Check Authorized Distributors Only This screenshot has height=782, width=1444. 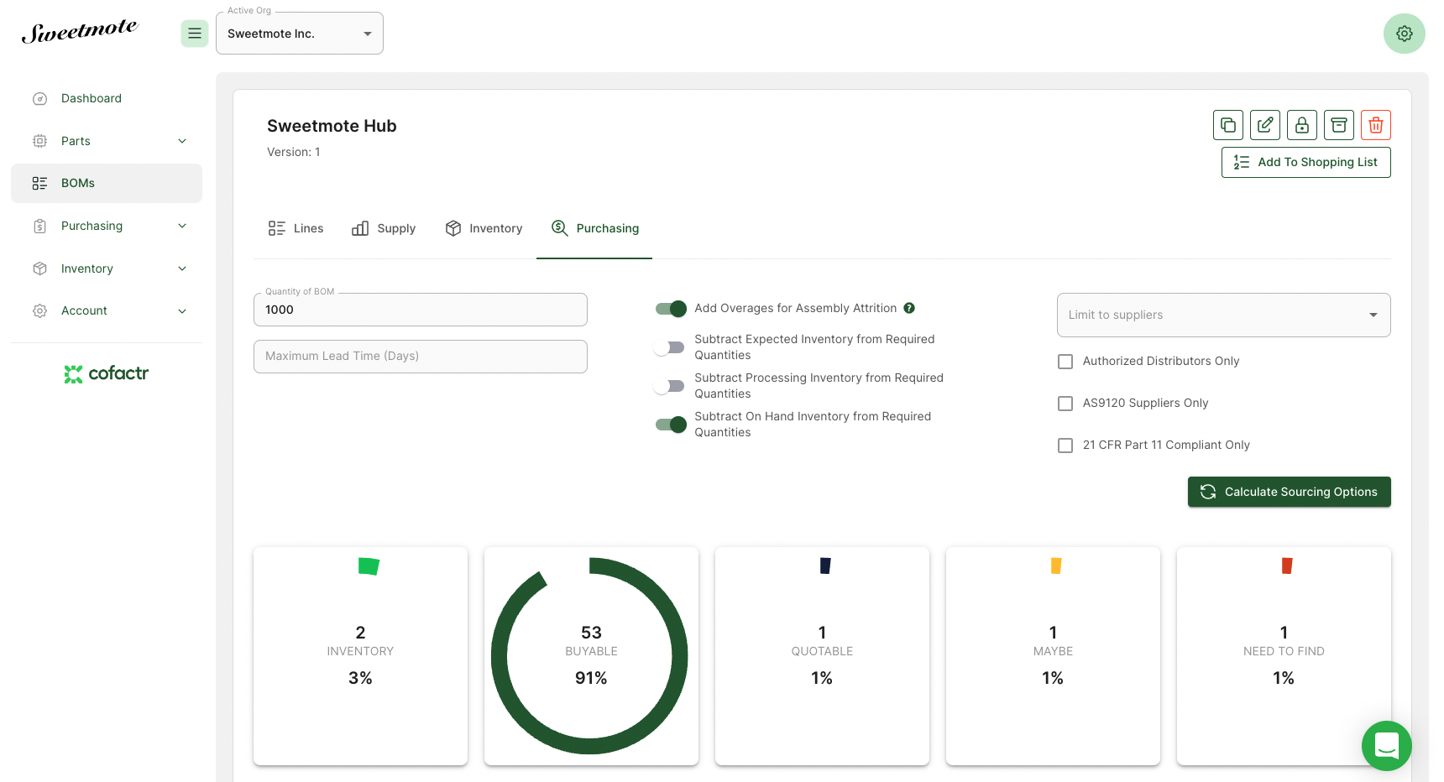[1065, 362]
